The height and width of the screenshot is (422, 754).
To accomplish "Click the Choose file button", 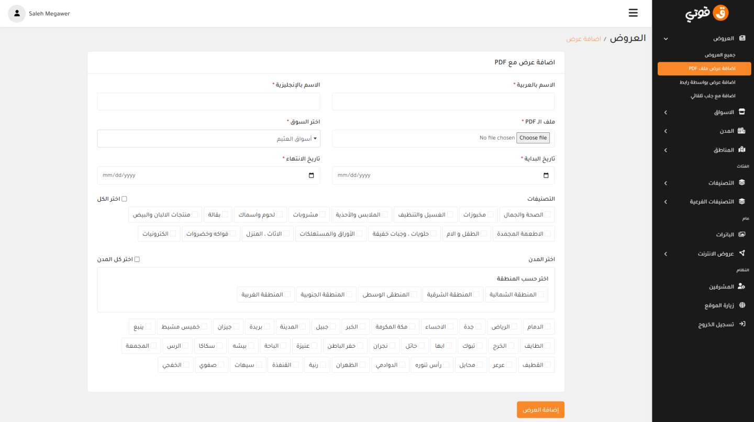I will [x=533, y=138].
